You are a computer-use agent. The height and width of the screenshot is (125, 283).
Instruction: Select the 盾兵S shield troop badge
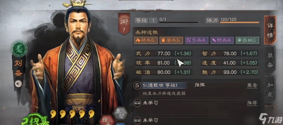tap(171, 40)
